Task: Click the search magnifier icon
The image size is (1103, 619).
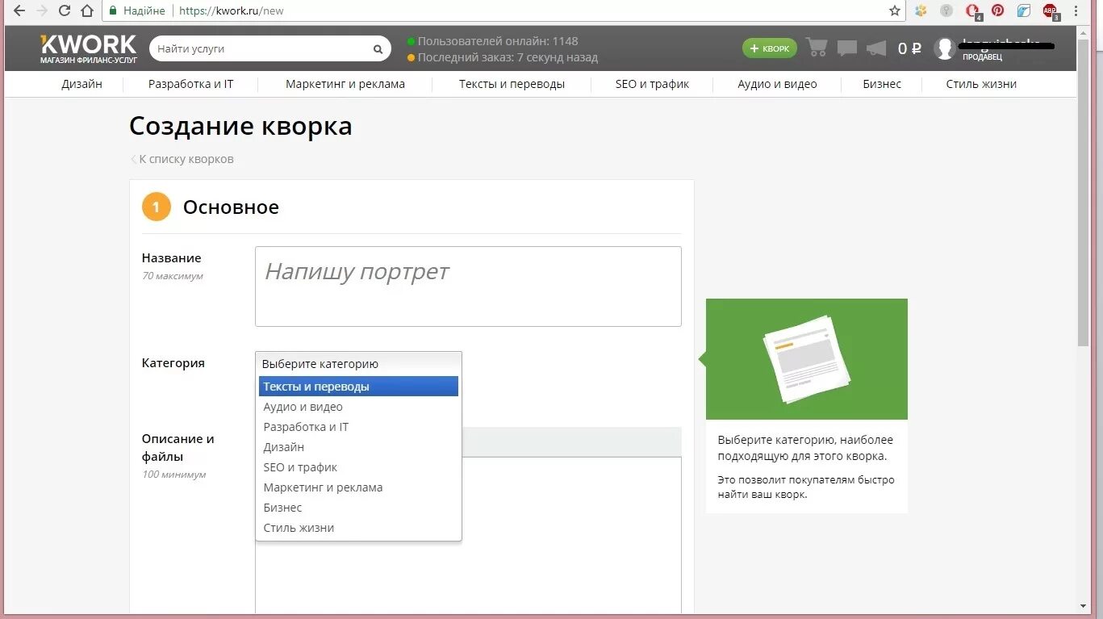Action: [378, 49]
